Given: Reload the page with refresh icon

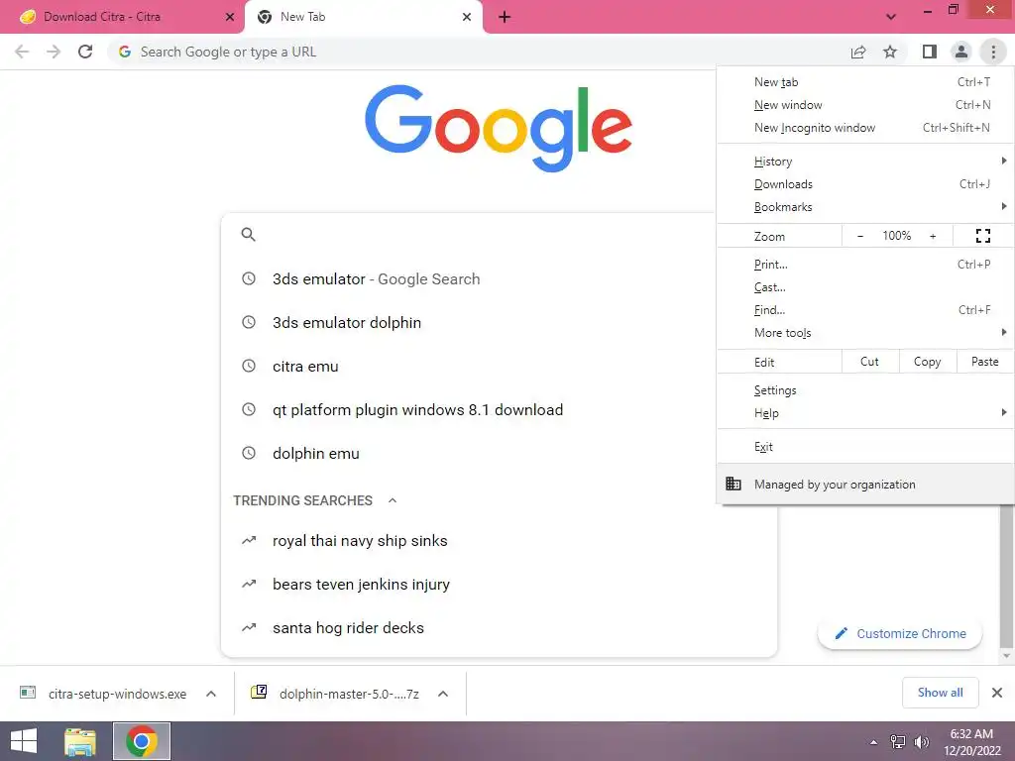Looking at the screenshot, I should (85, 52).
